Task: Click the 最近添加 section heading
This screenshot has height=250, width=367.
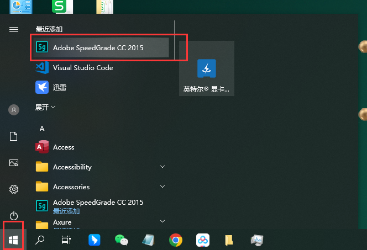Action: click(x=49, y=29)
